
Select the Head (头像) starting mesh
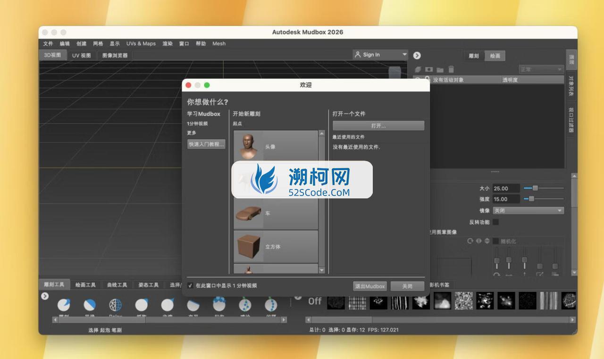(276, 147)
